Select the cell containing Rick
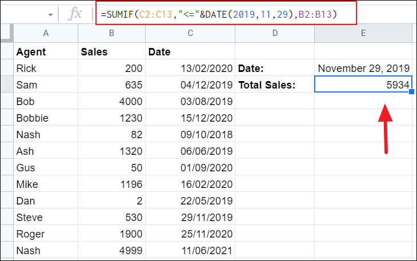The height and width of the screenshot is (261, 417). 46,69
